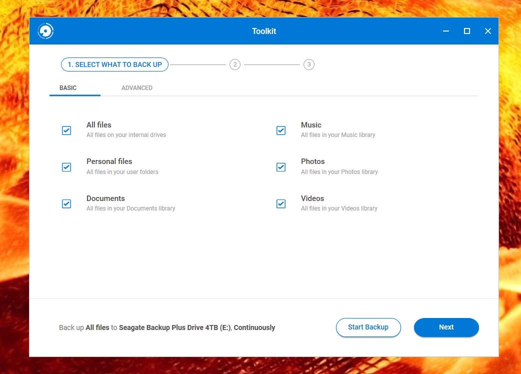521x374 pixels.
Task: Click the Start Backup button
Action: [368, 327]
